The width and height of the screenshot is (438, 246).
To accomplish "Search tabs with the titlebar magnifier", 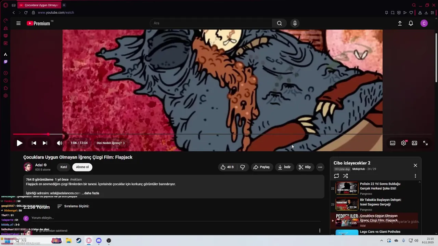I will pyautogui.click(x=414, y=5).
